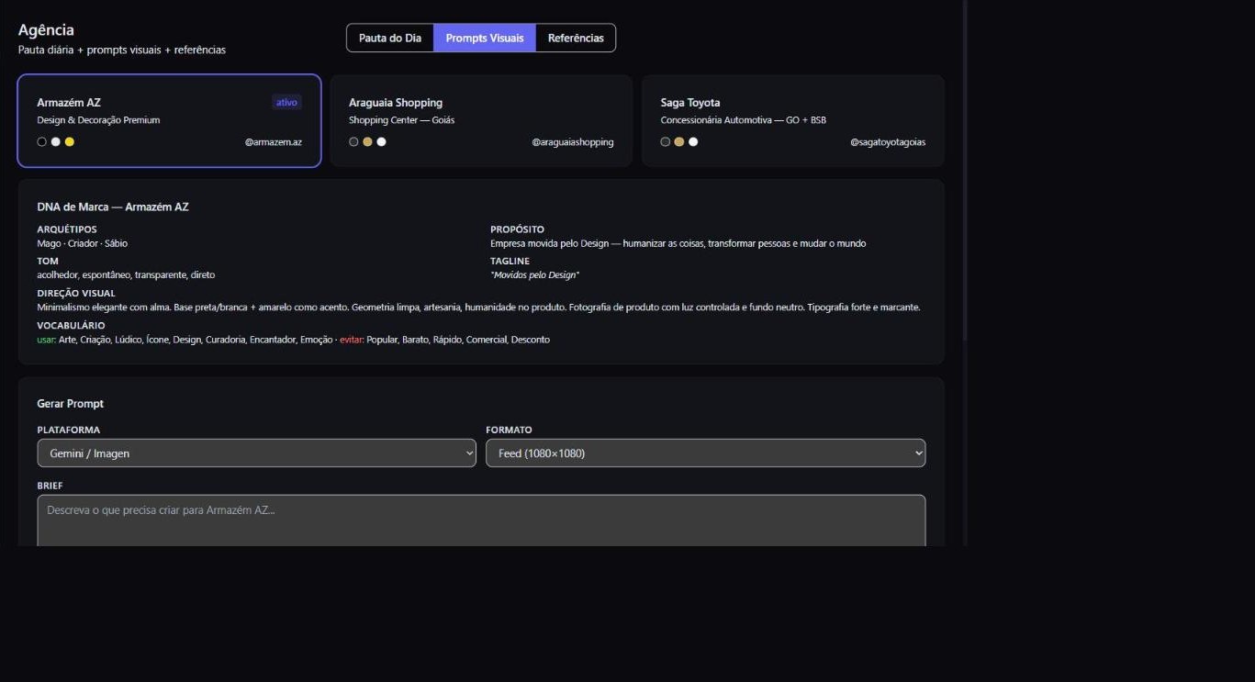Click the 'TAGLINE' label
This screenshot has width=1255, height=682.
point(510,262)
